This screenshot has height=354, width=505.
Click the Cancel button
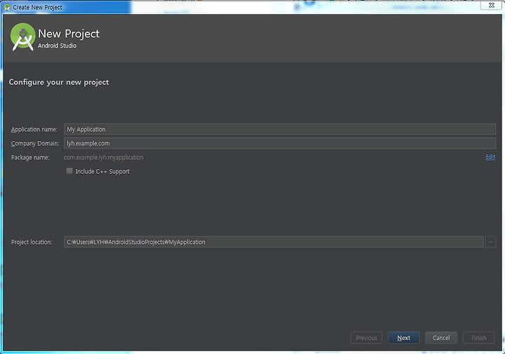tap(441, 338)
